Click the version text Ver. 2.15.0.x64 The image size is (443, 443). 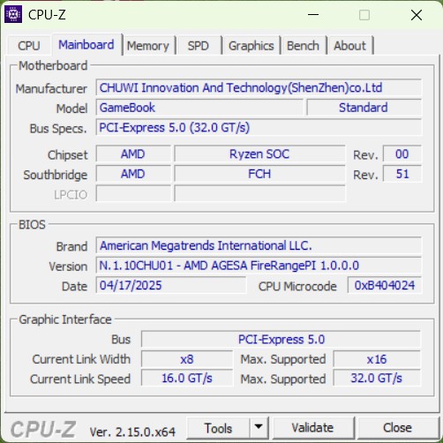(x=132, y=432)
